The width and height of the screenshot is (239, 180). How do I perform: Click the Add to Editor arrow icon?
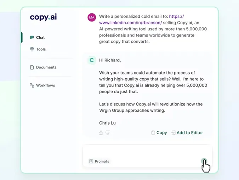173,133
